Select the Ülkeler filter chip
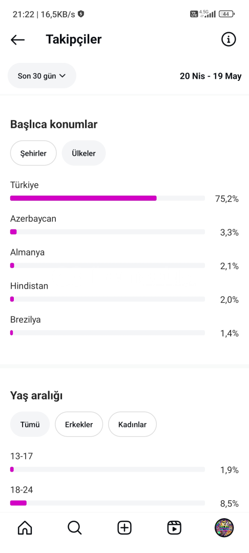Viewport: 249px width, 553px height. pos(84,153)
